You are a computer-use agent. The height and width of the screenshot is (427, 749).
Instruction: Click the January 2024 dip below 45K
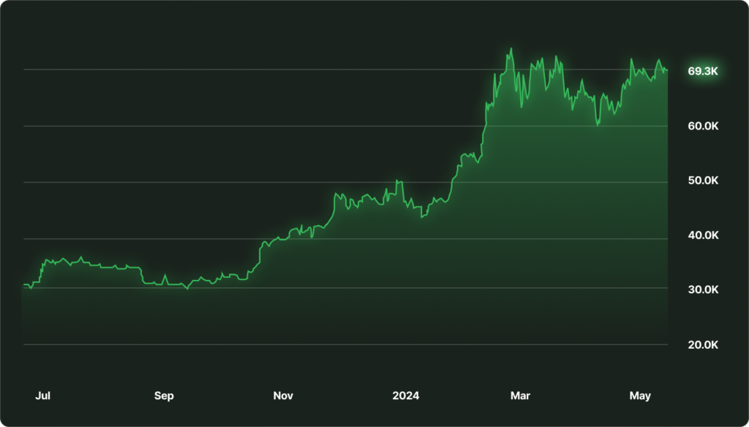423,217
